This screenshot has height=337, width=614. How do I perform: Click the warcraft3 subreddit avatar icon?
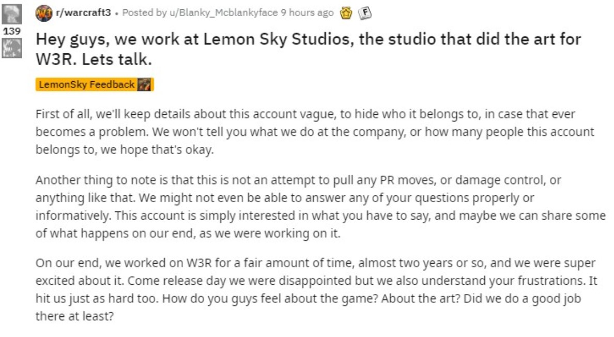(x=43, y=13)
